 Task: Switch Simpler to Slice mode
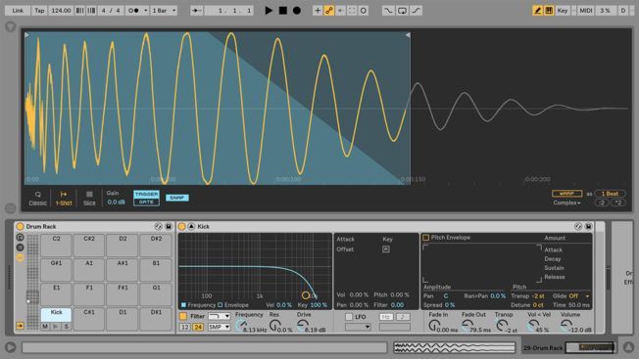tap(89, 199)
